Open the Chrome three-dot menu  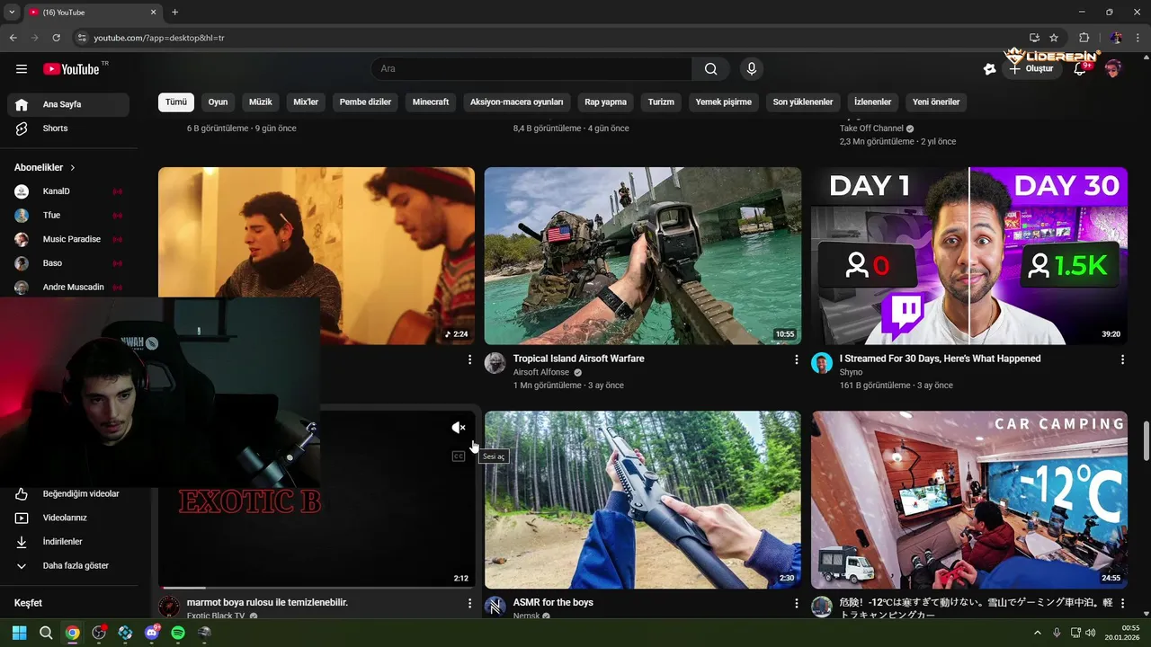coord(1137,38)
